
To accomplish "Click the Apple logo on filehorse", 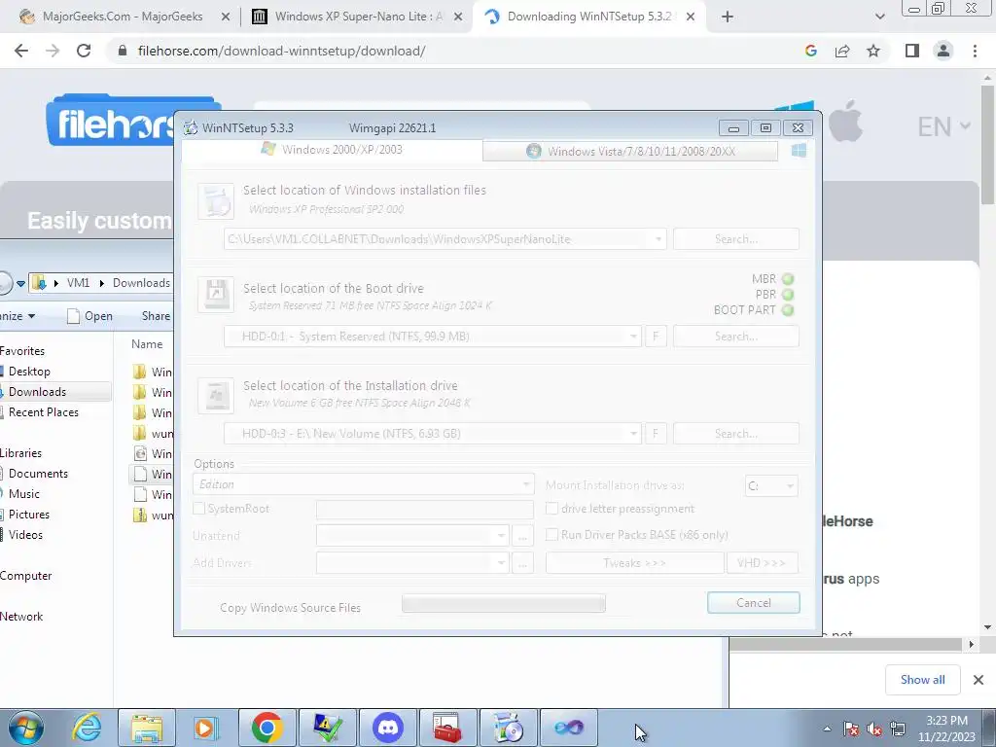I will [845, 122].
